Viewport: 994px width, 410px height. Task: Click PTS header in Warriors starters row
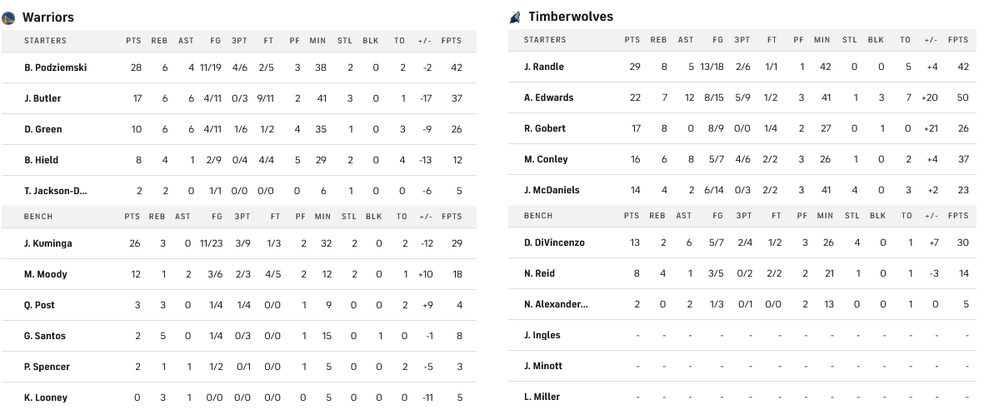tap(133, 41)
